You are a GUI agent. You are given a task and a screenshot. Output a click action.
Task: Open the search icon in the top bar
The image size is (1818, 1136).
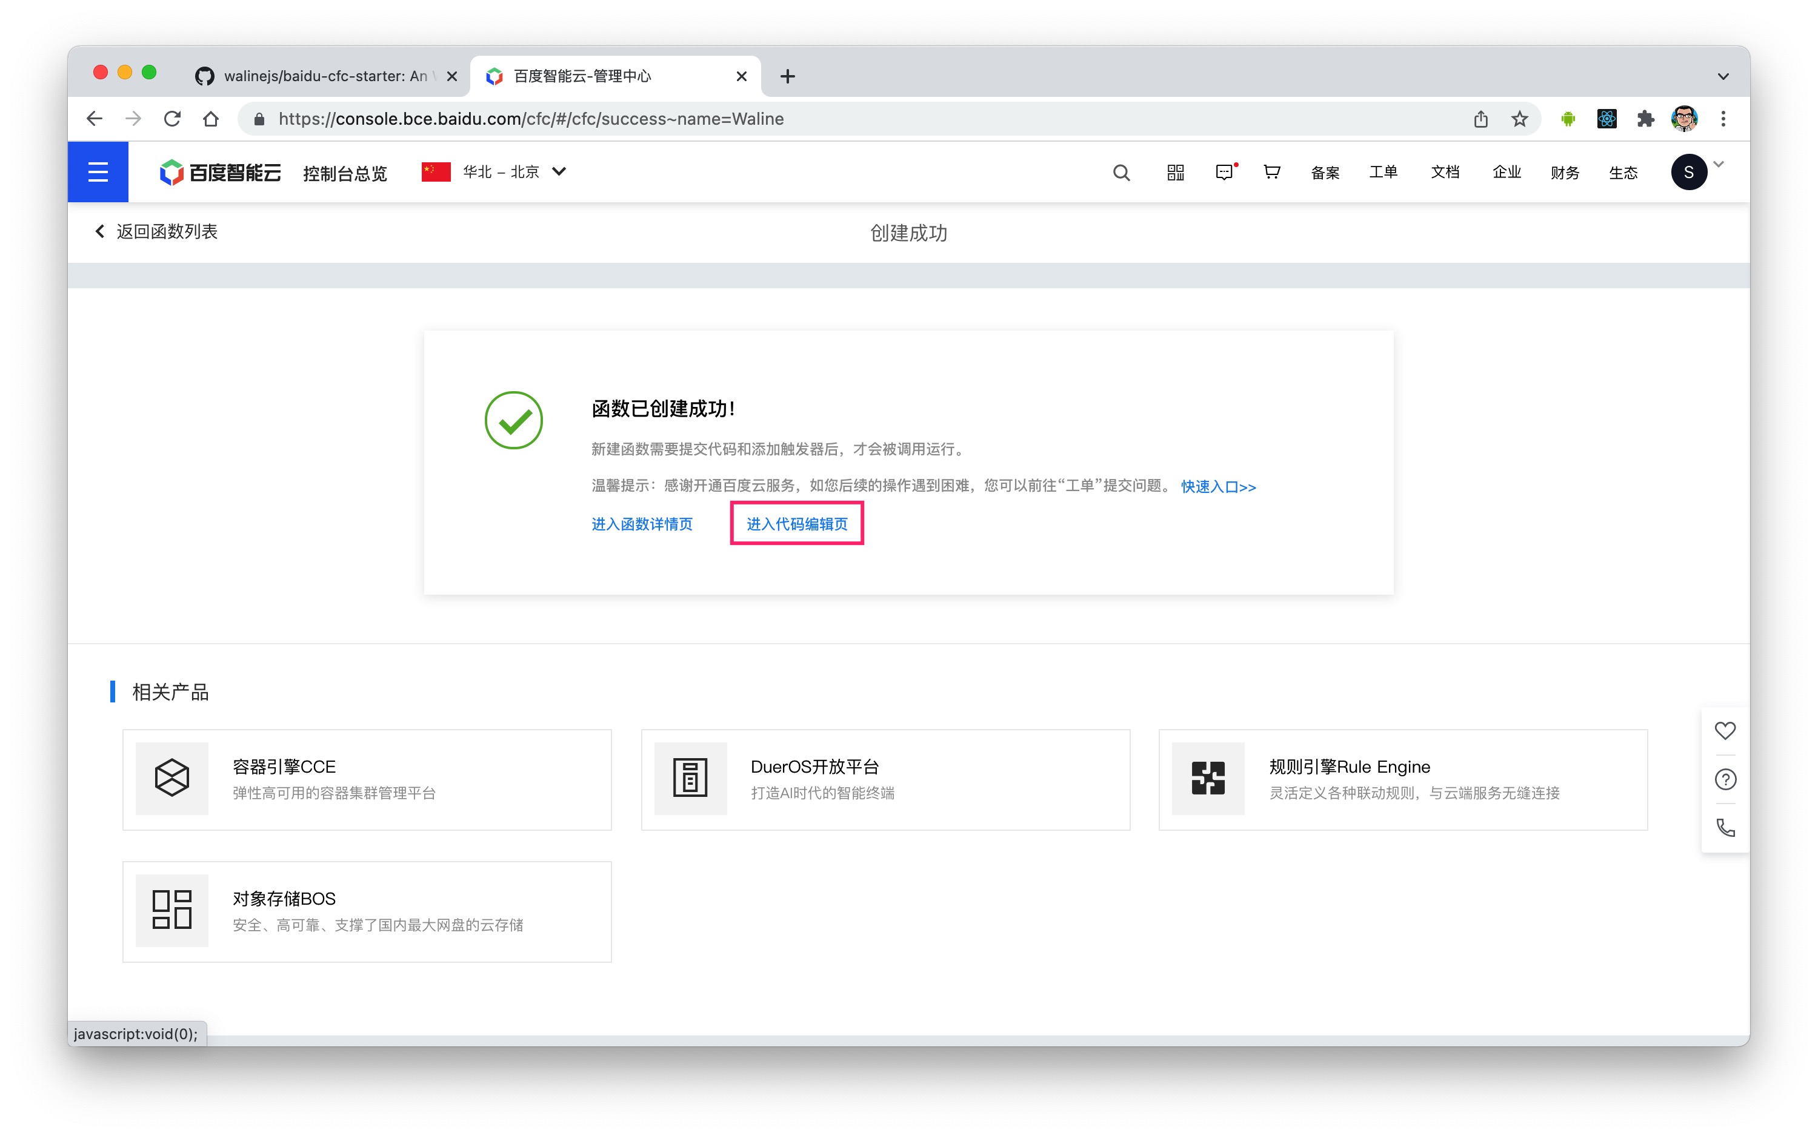click(1121, 172)
